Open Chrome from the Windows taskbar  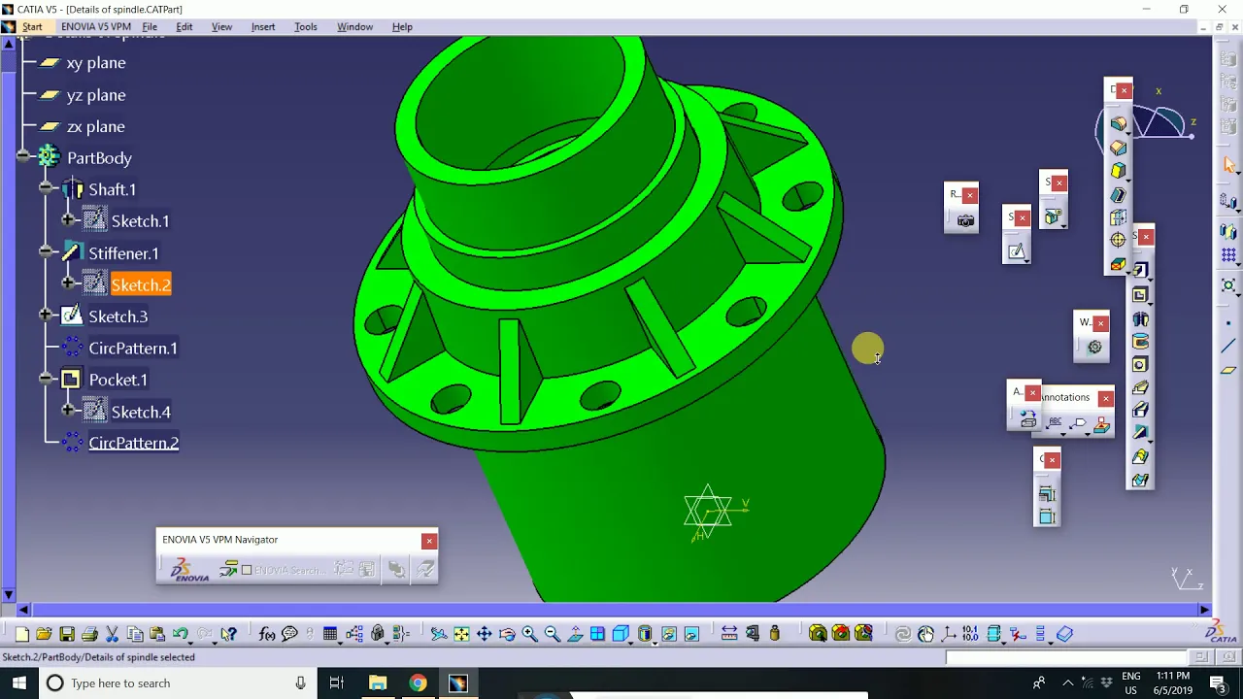[x=418, y=683]
